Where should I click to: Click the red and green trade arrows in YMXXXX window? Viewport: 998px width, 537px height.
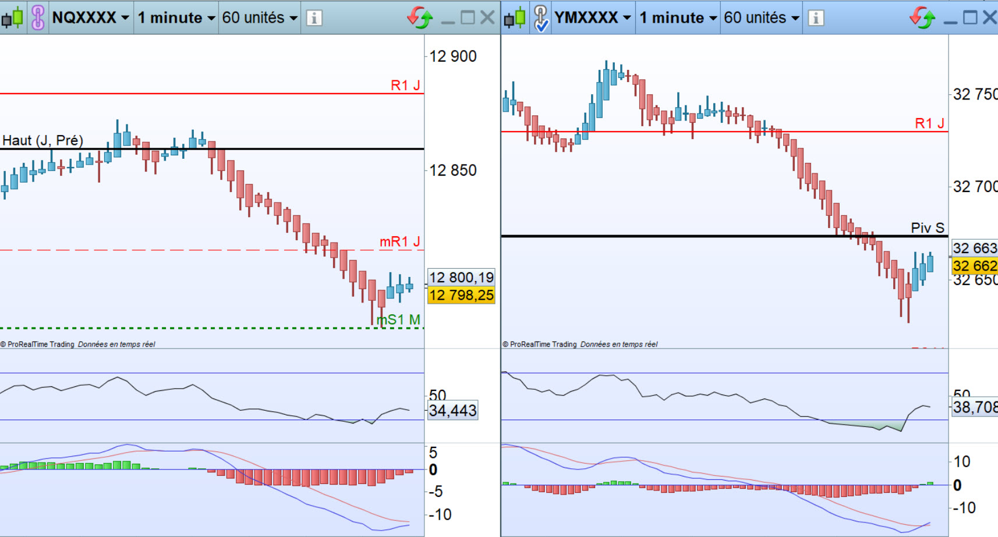tap(922, 18)
